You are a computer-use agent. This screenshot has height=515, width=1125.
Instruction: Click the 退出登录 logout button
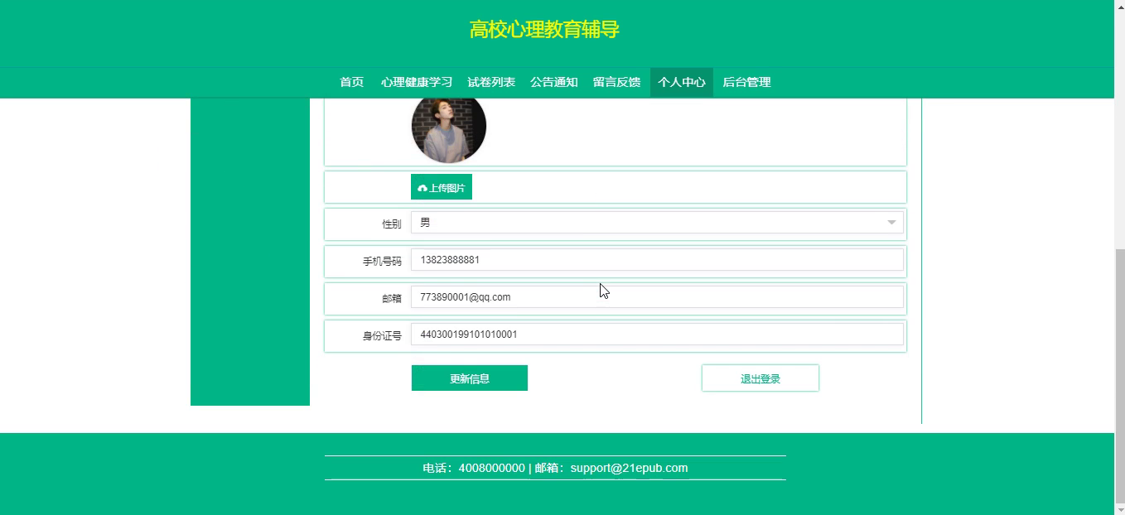[x=760, y=378]
